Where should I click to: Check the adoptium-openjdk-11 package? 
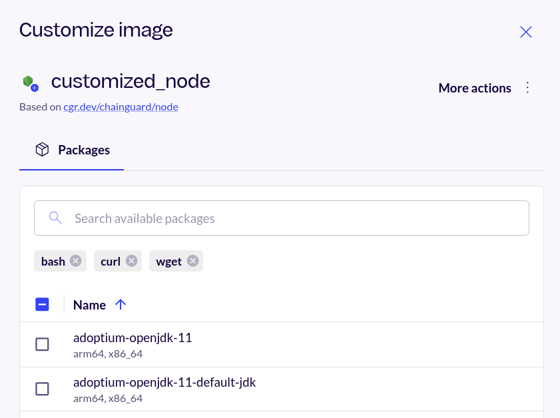point(42,344)
